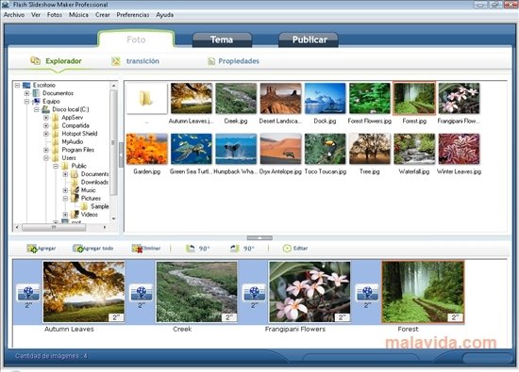Click the Equipo computer icon in tree
519x372 pixels.
click(36, 101)
